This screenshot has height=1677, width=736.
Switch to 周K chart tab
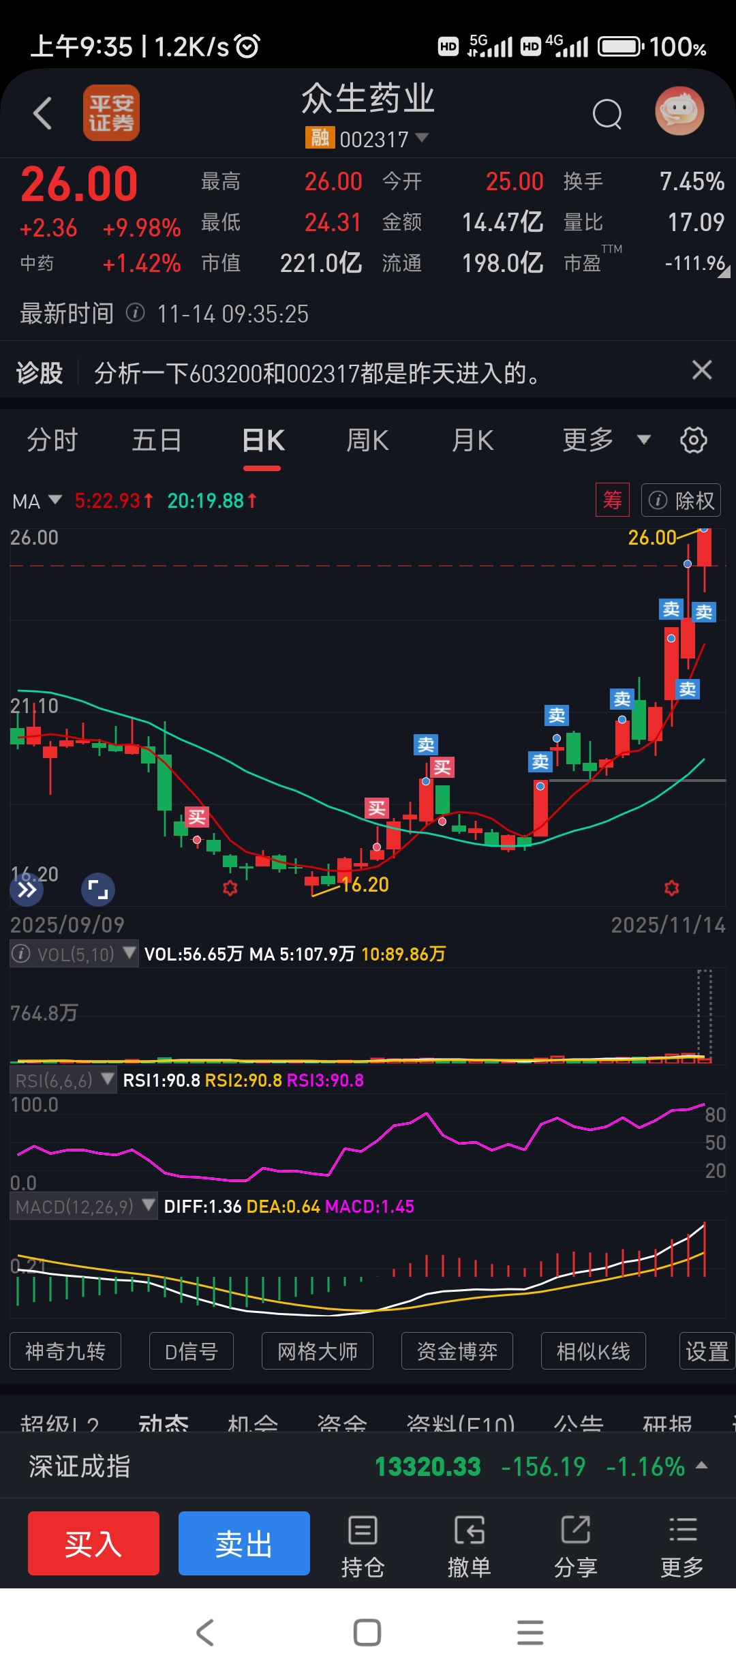pos(367,440)
